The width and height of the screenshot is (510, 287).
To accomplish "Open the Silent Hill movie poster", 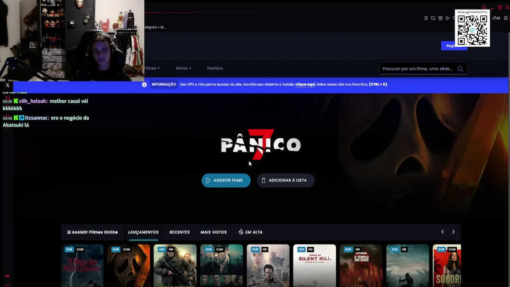I will coord(315,265).
